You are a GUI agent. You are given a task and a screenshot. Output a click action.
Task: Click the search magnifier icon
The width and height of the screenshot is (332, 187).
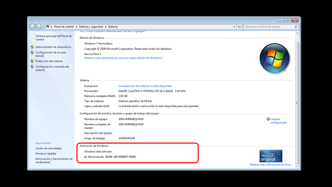pos(296,27)
